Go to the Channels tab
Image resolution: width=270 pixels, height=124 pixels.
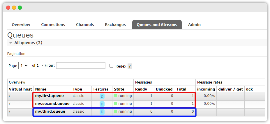click(85, 24)
